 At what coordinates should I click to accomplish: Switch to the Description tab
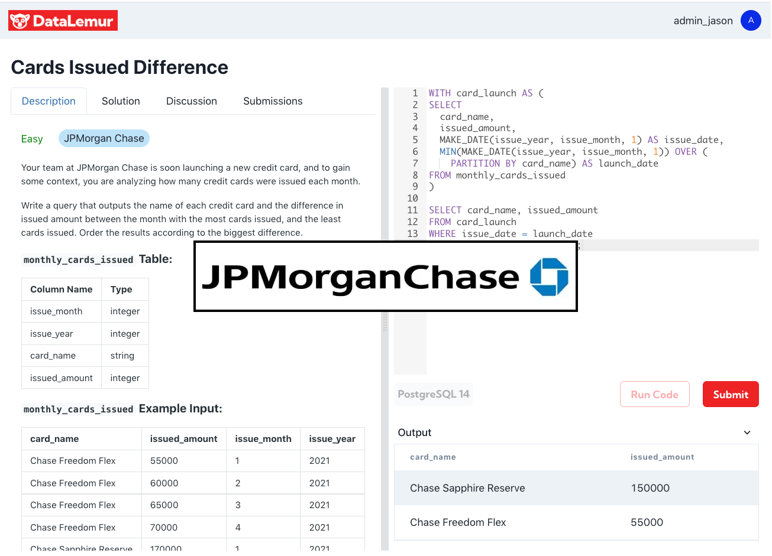tap(49, 101)
